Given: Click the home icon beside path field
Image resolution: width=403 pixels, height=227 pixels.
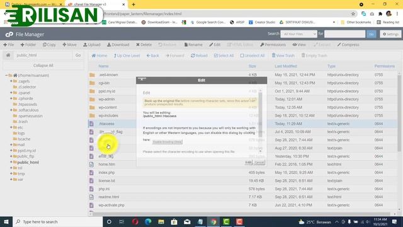Looking at the screenshot, I should (8, 55).
